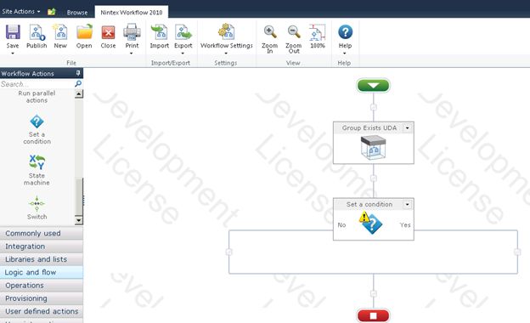Expand the Export dropdown arrow
The image size is (530, 323).
tap(183, 53)
